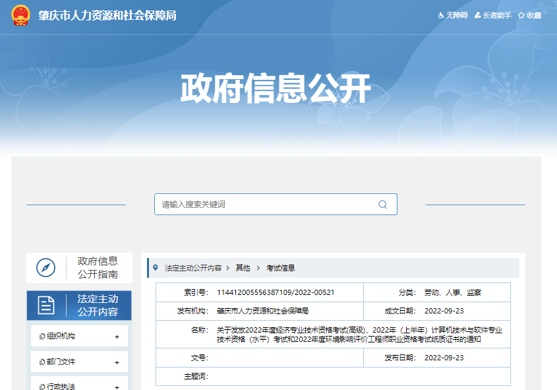Click the 肇庆市人力资源和社会保障局 site title
The width and height of the screenshot is (557, 390).
coord(107,15)
